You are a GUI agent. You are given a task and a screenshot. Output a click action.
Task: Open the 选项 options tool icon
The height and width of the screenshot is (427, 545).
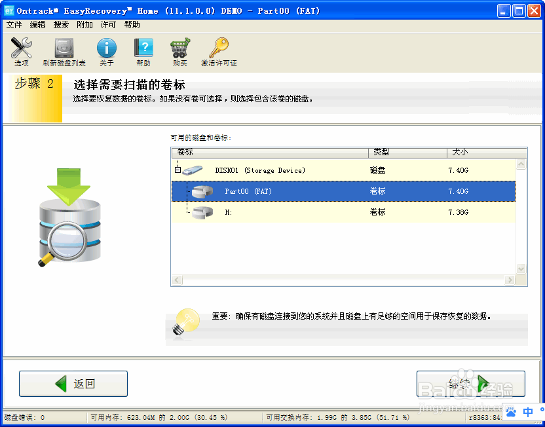pyautogui.click(x=21, y=48)
